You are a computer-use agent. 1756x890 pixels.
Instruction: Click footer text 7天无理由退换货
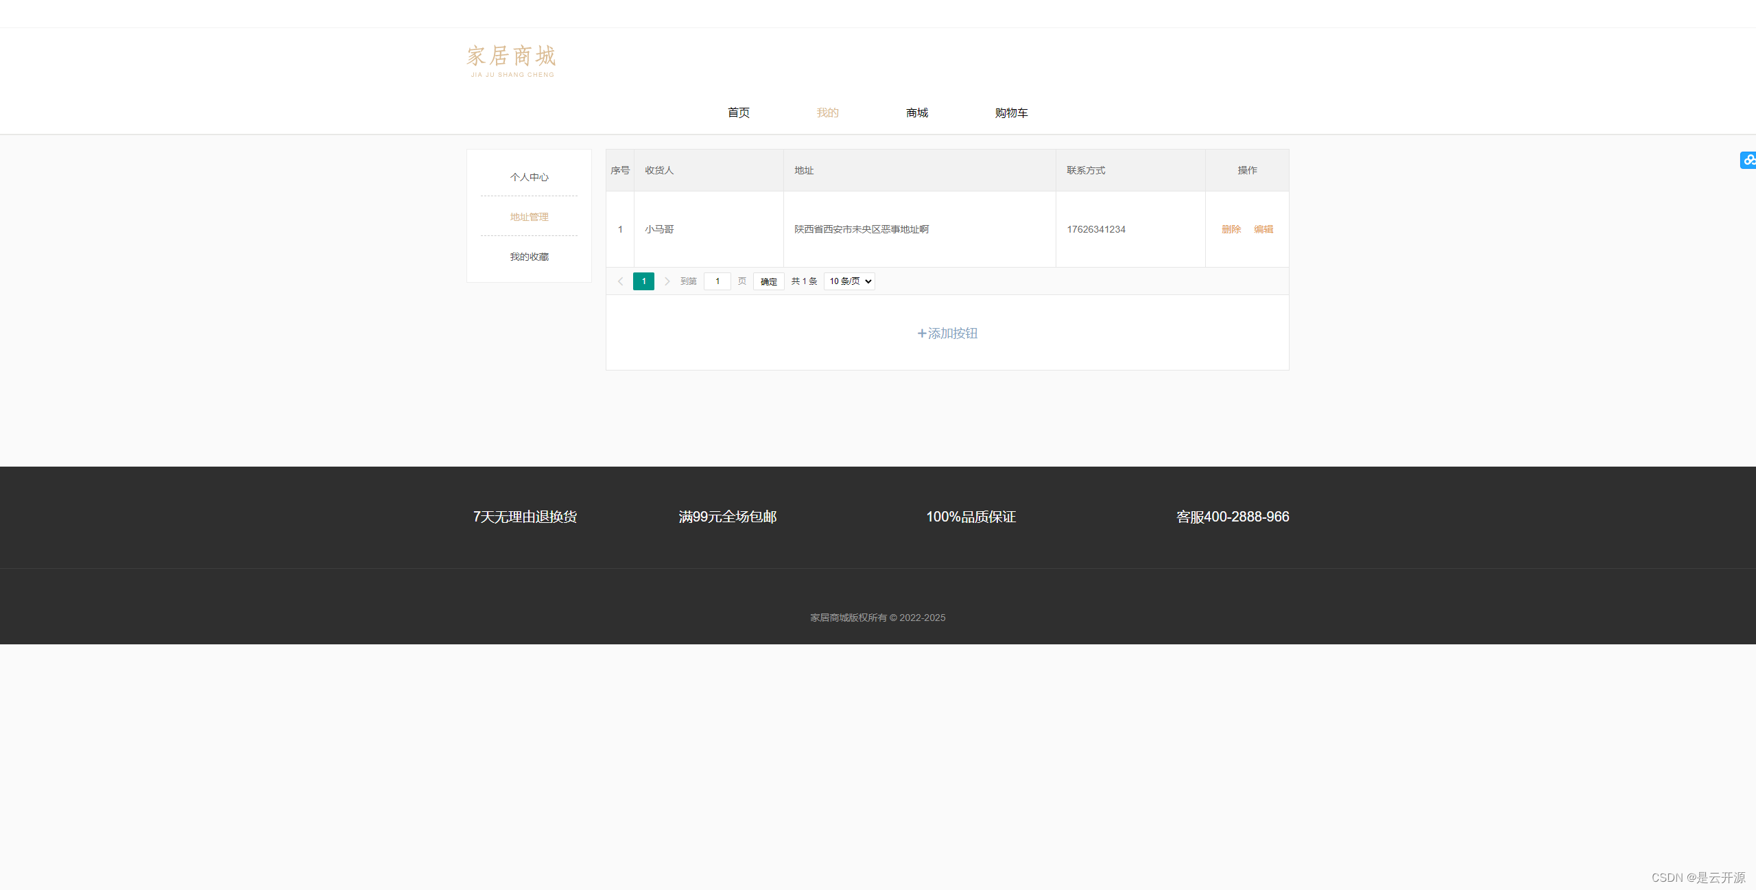coord(525,517)
